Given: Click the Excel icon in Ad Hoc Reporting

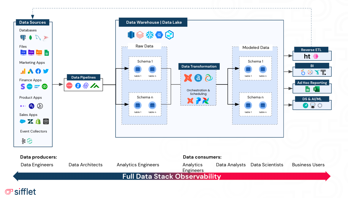Looking at the screenshot, I should [x=317, y=89].
